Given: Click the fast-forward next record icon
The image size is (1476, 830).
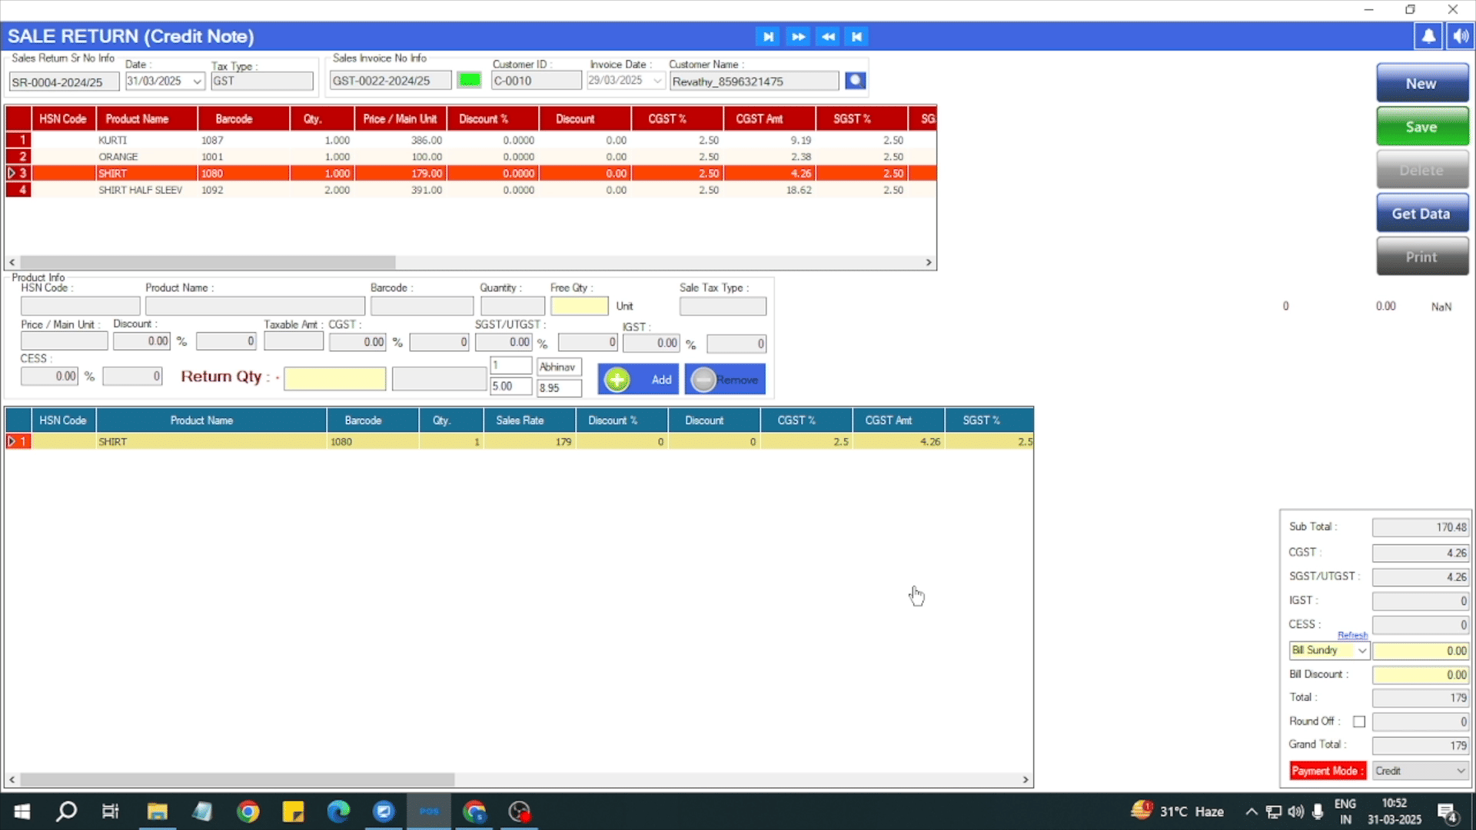Looking at the screenshot, I should [x=798, y=36].
